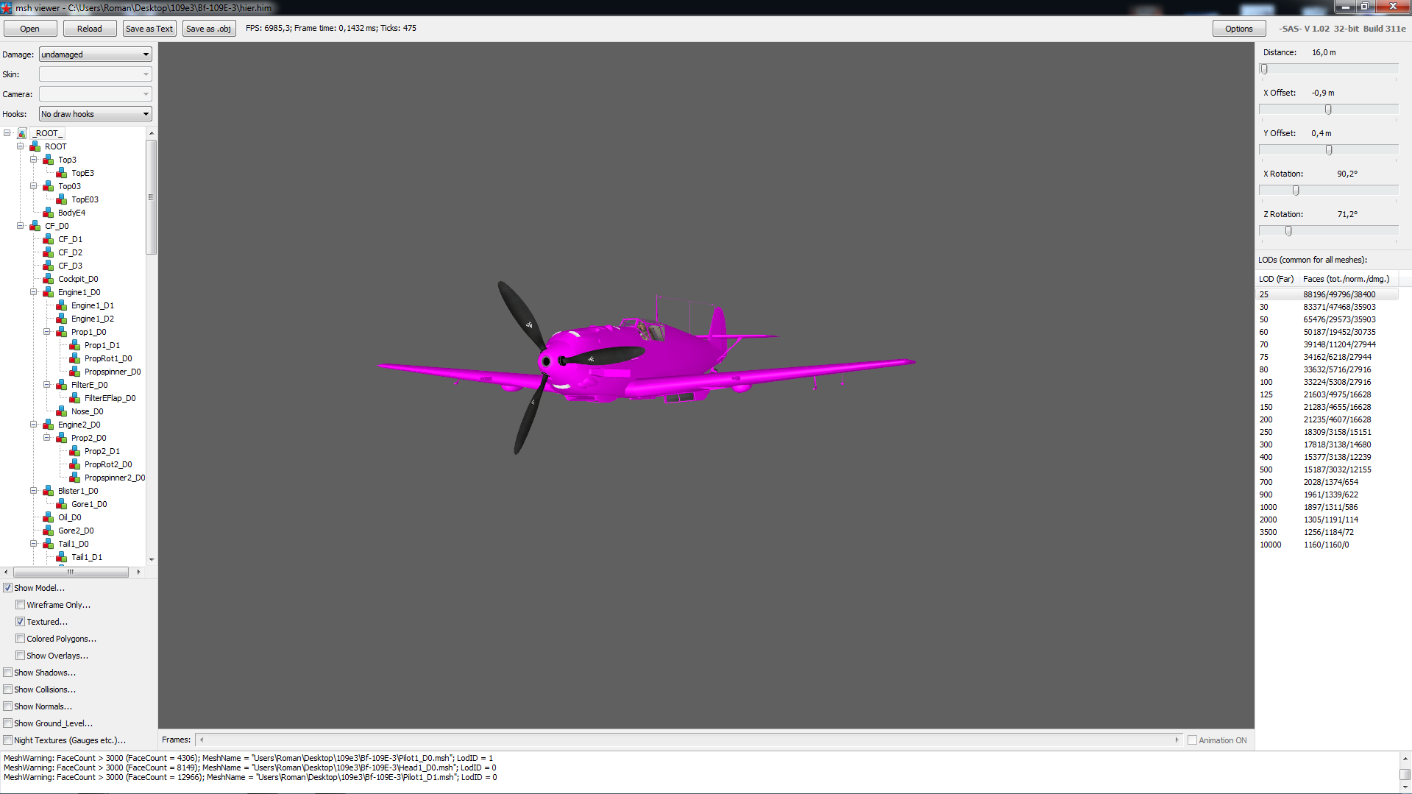
Task: Click the mesh icon beside BodyE4
Action: tap(49, 213)
